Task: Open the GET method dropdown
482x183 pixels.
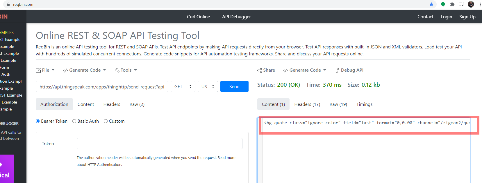Action: tap(183, 87)
